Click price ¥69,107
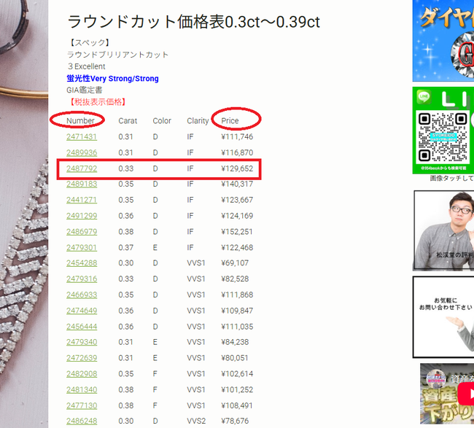The height and width of the screenshot is (428, 474). [x=235, y=263]
